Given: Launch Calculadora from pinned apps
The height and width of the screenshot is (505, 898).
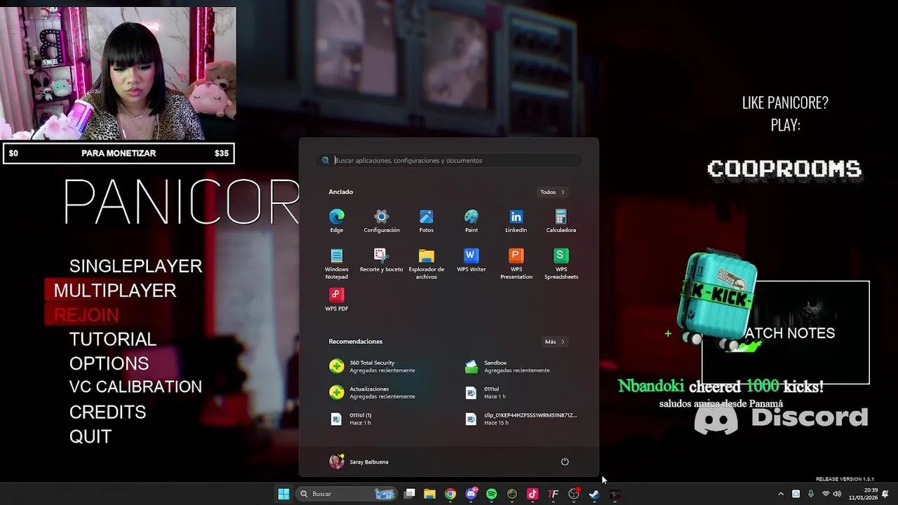Looking at the screenshot, I should [561, 221].
